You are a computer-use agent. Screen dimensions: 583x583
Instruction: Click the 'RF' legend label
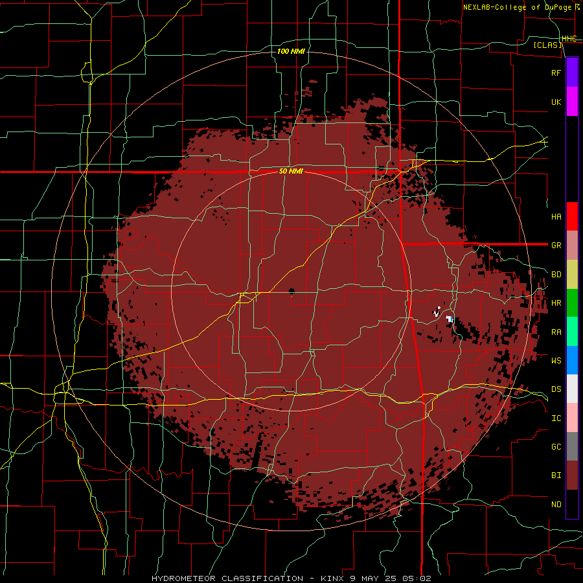pyautogui.click(x=556, y=73)
